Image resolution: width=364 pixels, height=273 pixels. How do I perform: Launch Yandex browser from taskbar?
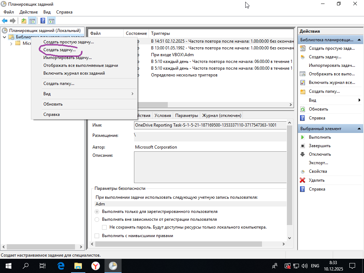click(x=95, y=266)
